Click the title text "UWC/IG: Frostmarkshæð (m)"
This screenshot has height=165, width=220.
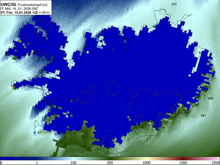point(24,5)
